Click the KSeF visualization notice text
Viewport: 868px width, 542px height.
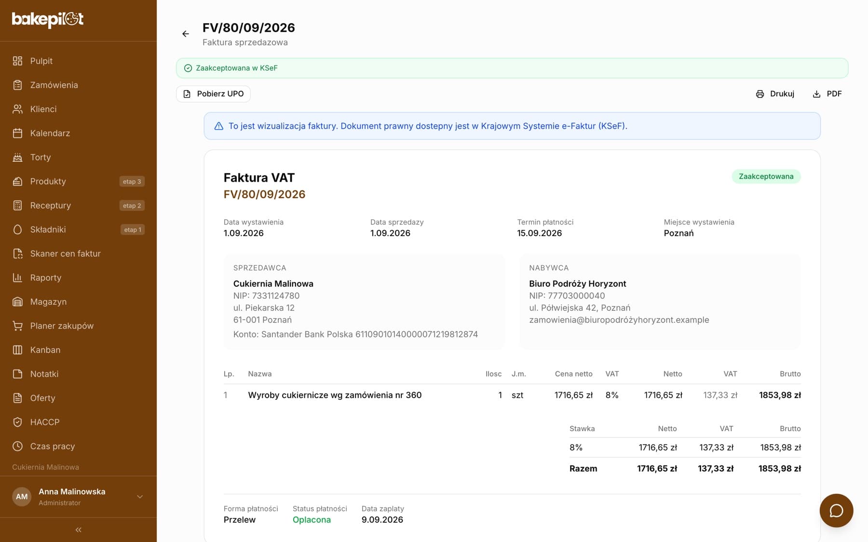[x=428, y=126]
